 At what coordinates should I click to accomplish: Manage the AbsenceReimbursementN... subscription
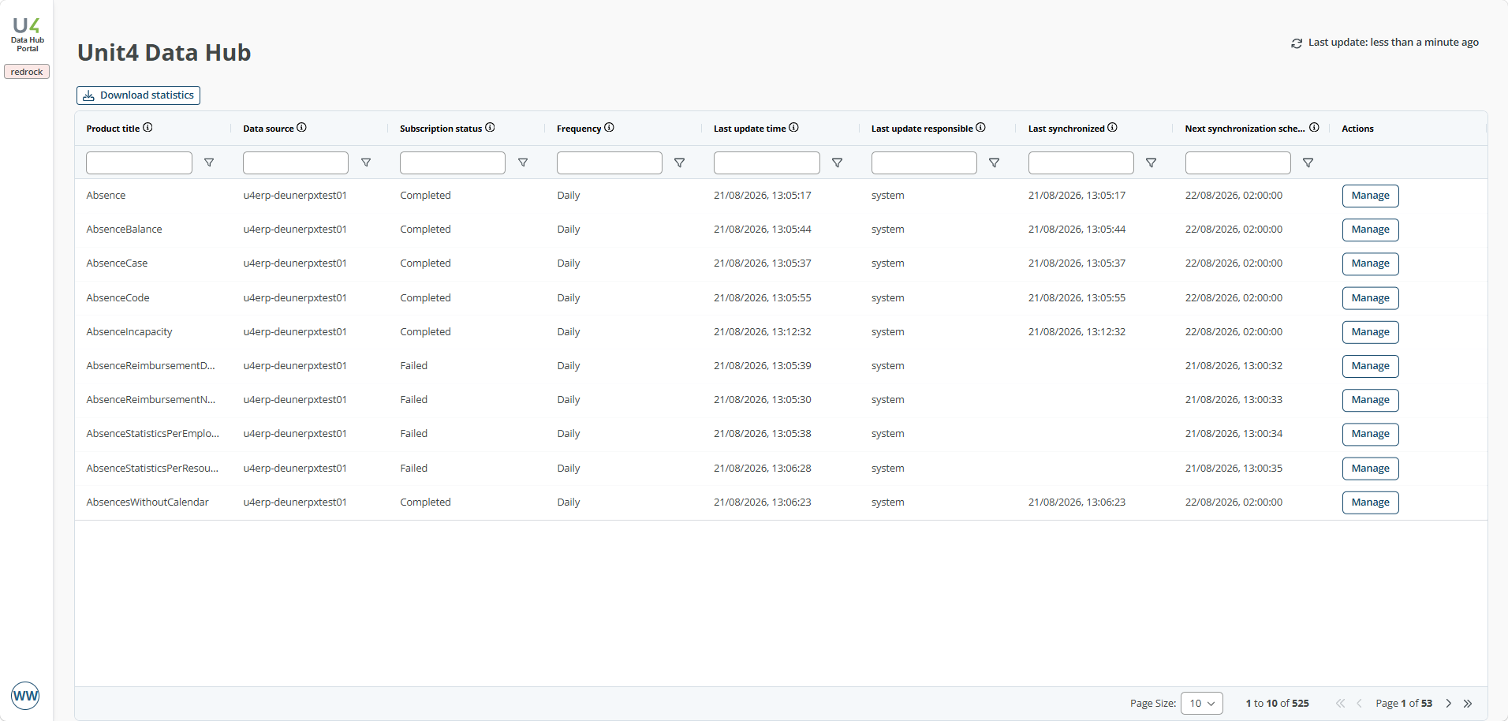[x=1371, y=400]
